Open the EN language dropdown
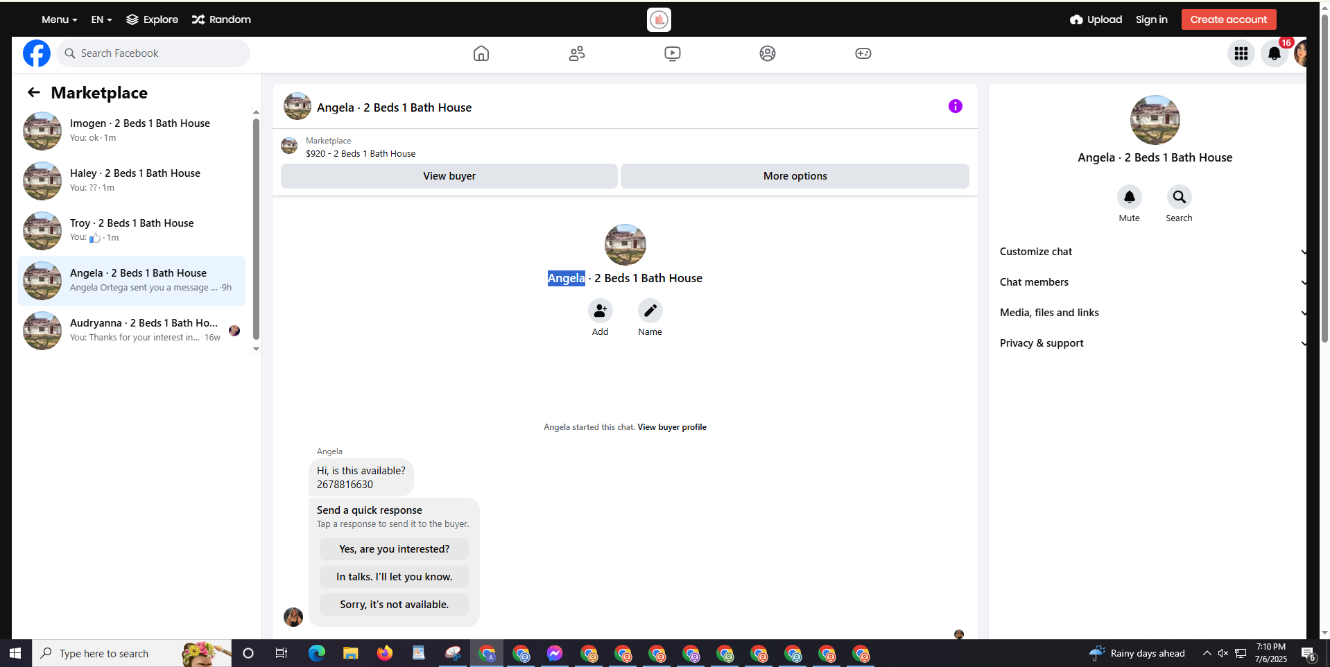This screenshot has width=1330, height=667. (101, 19)
